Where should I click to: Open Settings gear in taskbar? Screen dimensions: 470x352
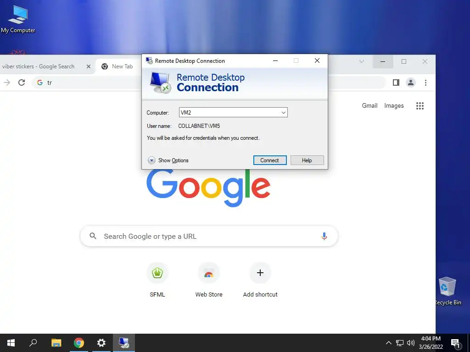tap(101, 343)
